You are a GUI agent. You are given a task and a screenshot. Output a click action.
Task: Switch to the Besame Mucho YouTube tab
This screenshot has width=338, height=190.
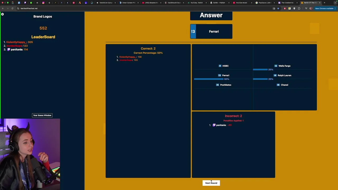[152, 3]
